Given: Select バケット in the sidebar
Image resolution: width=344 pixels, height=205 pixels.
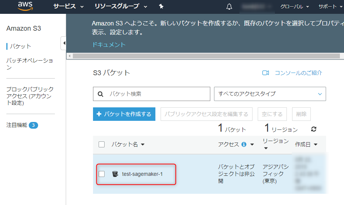Looking at the screenshot, I should 21,46.
